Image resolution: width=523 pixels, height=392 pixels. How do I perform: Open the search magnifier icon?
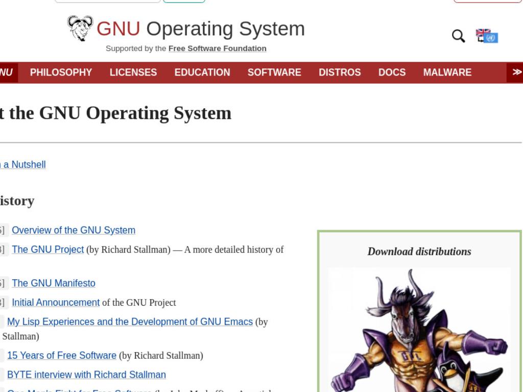click(458, 36)
